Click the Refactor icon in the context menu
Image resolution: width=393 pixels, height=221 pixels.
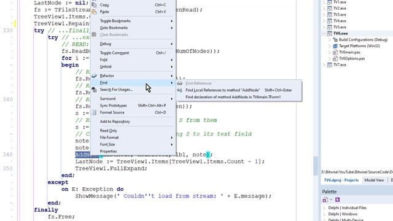94,76
